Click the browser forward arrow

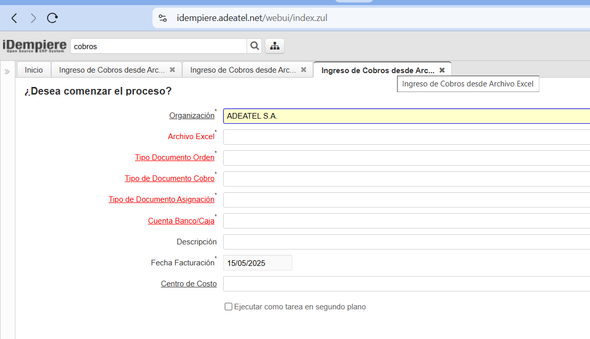click(33, 18)
